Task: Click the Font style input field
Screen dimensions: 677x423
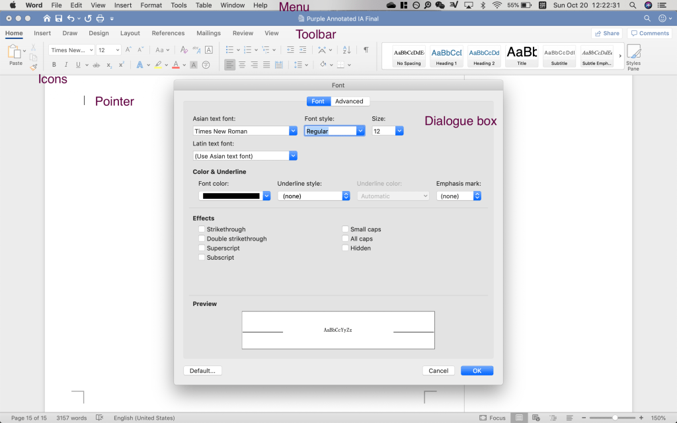Action: [x=330, y=132]
